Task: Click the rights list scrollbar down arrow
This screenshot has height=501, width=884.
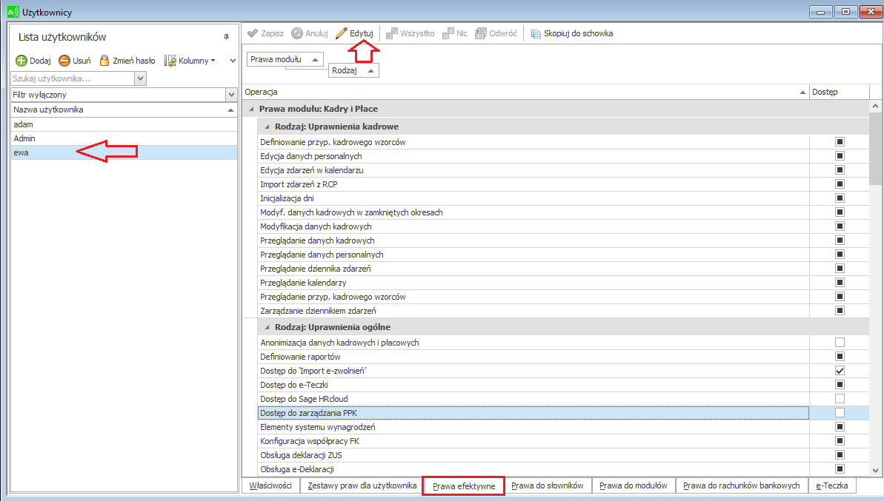Action: pos(875,470)
